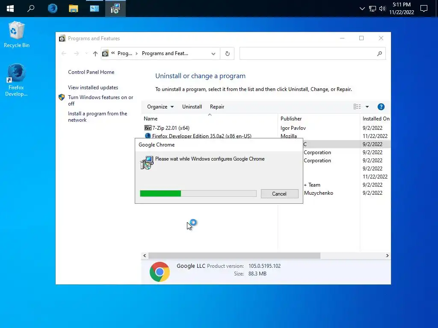The width and height of the screenshot is (438, 328).
Task: Open the Windows Start menu
Action: pyautogui.click(x=10, y=9)
